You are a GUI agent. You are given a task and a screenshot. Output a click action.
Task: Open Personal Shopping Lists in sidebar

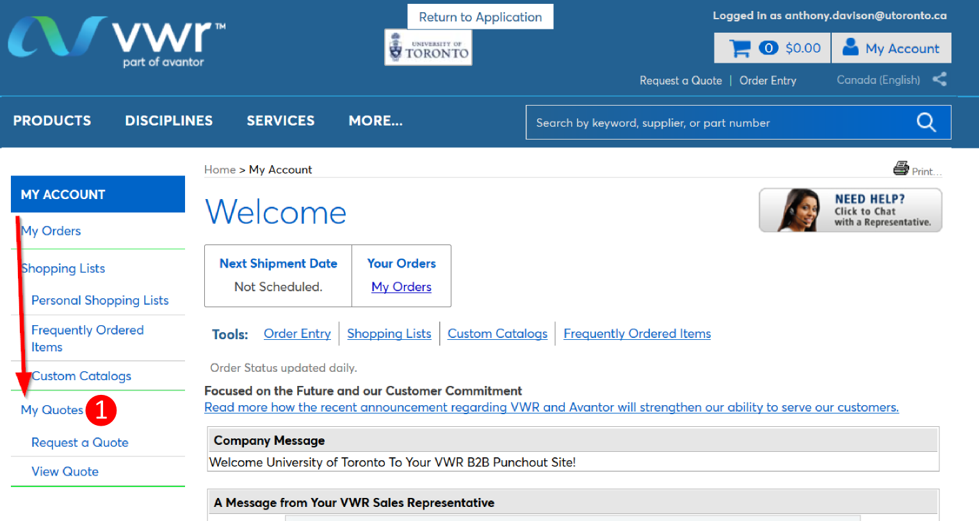tap(100, 300)
